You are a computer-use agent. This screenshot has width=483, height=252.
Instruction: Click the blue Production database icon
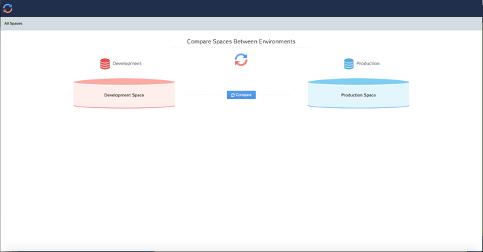[x=348, y=64]
